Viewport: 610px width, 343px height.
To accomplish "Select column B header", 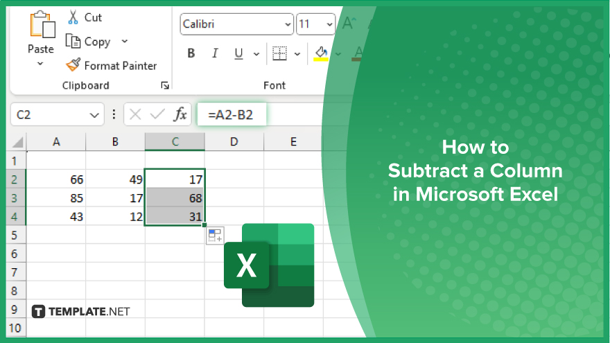I will point(115,141).
